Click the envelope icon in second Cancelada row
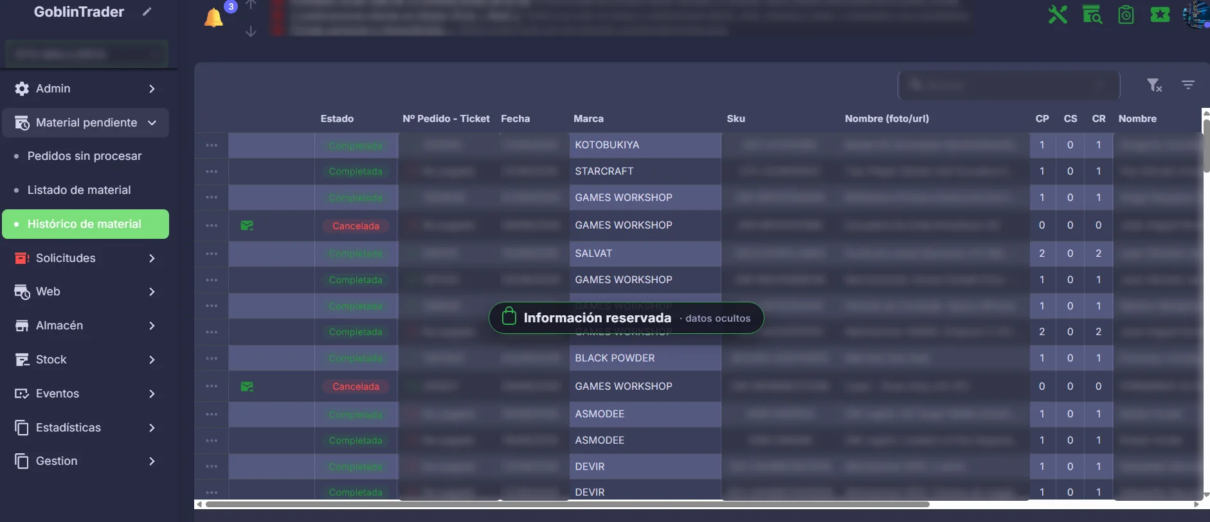Screen dimensions: 1210x522 (247, 387)
